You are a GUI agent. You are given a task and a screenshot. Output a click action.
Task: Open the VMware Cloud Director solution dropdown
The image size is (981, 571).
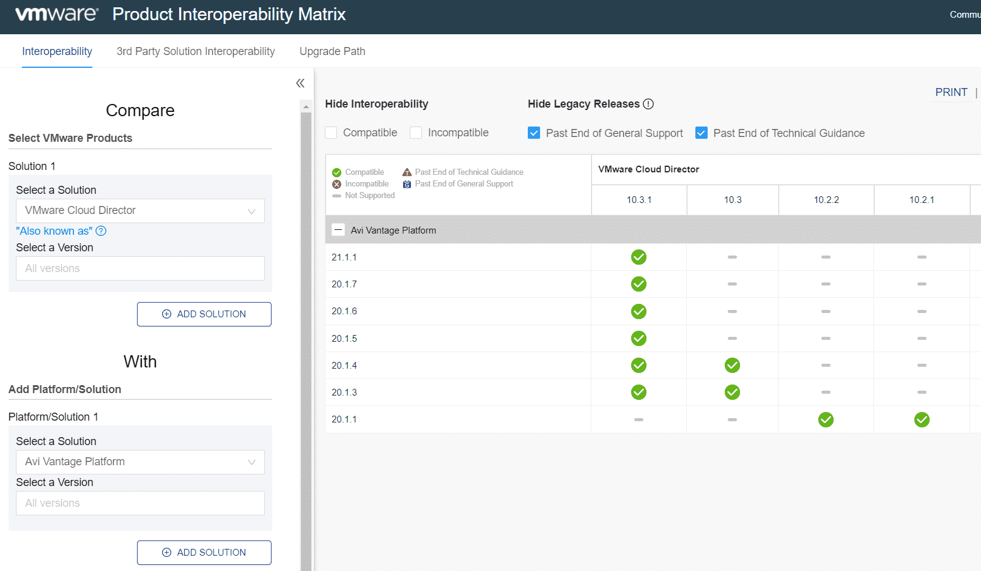[140, 211]
